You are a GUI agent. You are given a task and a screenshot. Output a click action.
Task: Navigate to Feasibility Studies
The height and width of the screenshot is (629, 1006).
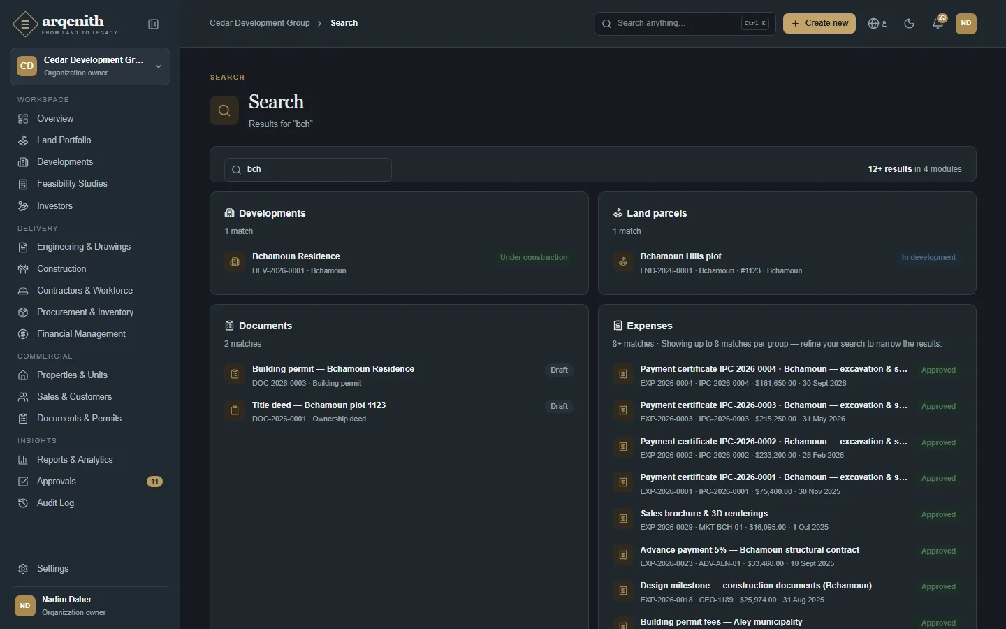[x=90, y=184]
